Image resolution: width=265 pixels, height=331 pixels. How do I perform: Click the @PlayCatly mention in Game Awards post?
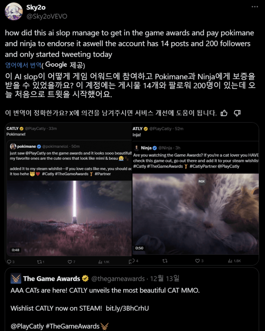(27, 326)
